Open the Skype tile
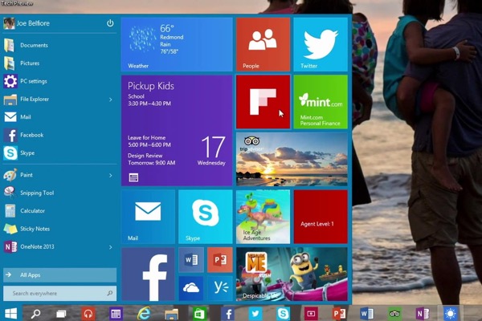The height and width of the screenshot is (321, 482). (206, 217)
